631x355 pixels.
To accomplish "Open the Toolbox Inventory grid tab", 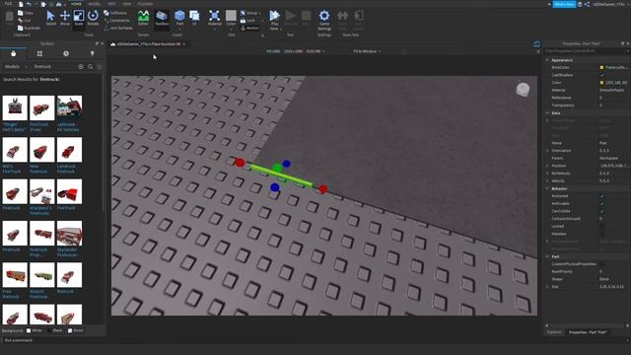I will click(39, 53).
